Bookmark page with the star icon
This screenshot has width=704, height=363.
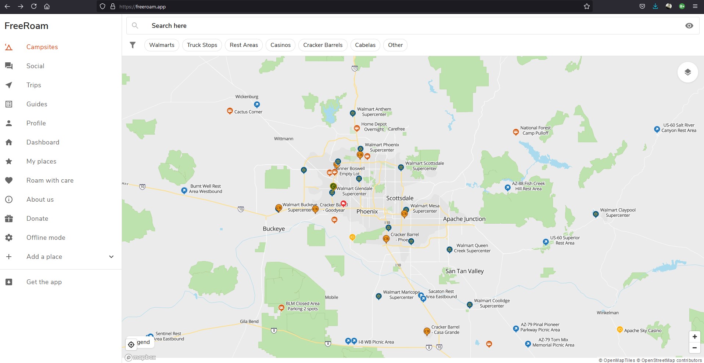587,6
